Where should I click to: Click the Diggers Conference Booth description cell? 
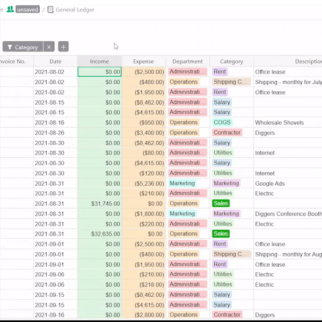coord(288,214)
